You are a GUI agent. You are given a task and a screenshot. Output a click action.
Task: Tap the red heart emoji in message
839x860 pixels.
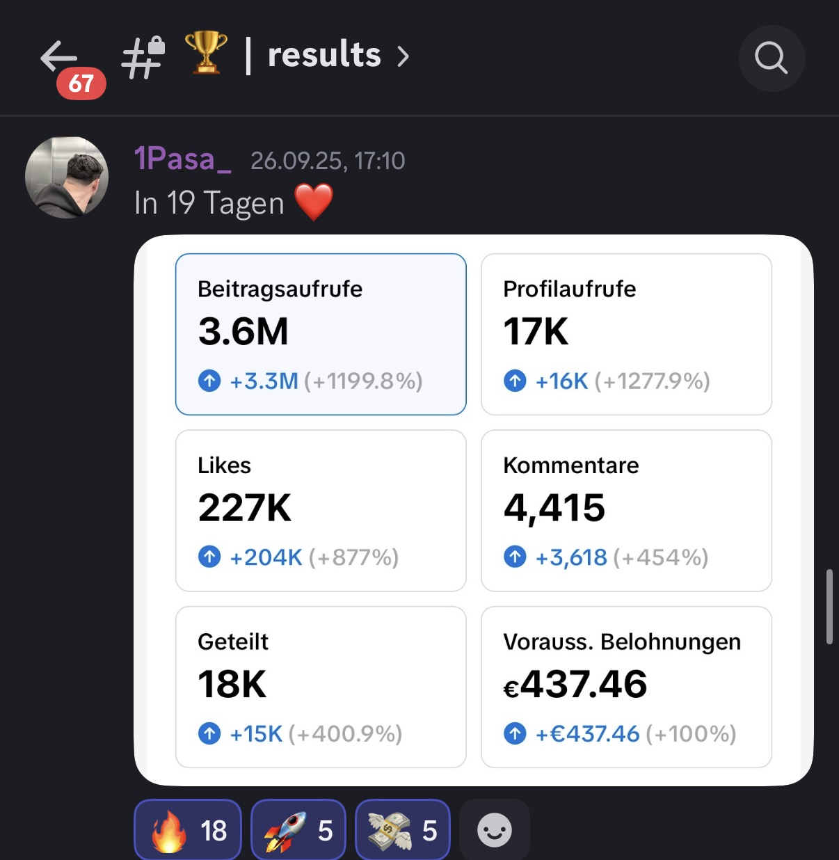point(314,202)
